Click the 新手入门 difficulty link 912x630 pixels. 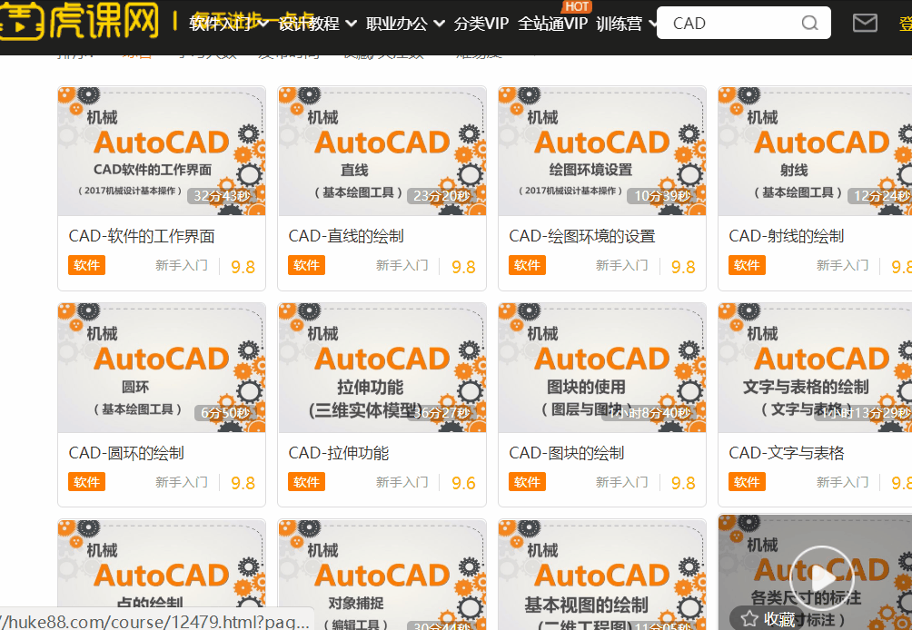pyautogui.click(x=181, y=266)
